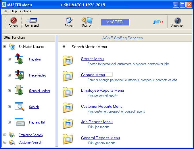
Task: Expand the Search tree node
Action: pos(9,107)
